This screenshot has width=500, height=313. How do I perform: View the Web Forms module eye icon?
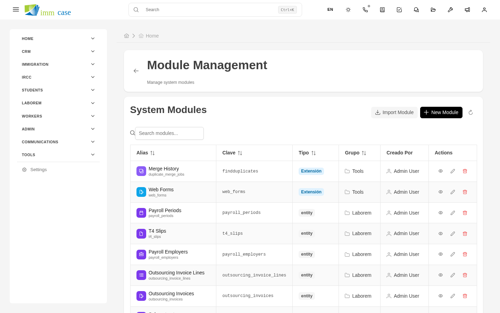click(x=441, y=192)
